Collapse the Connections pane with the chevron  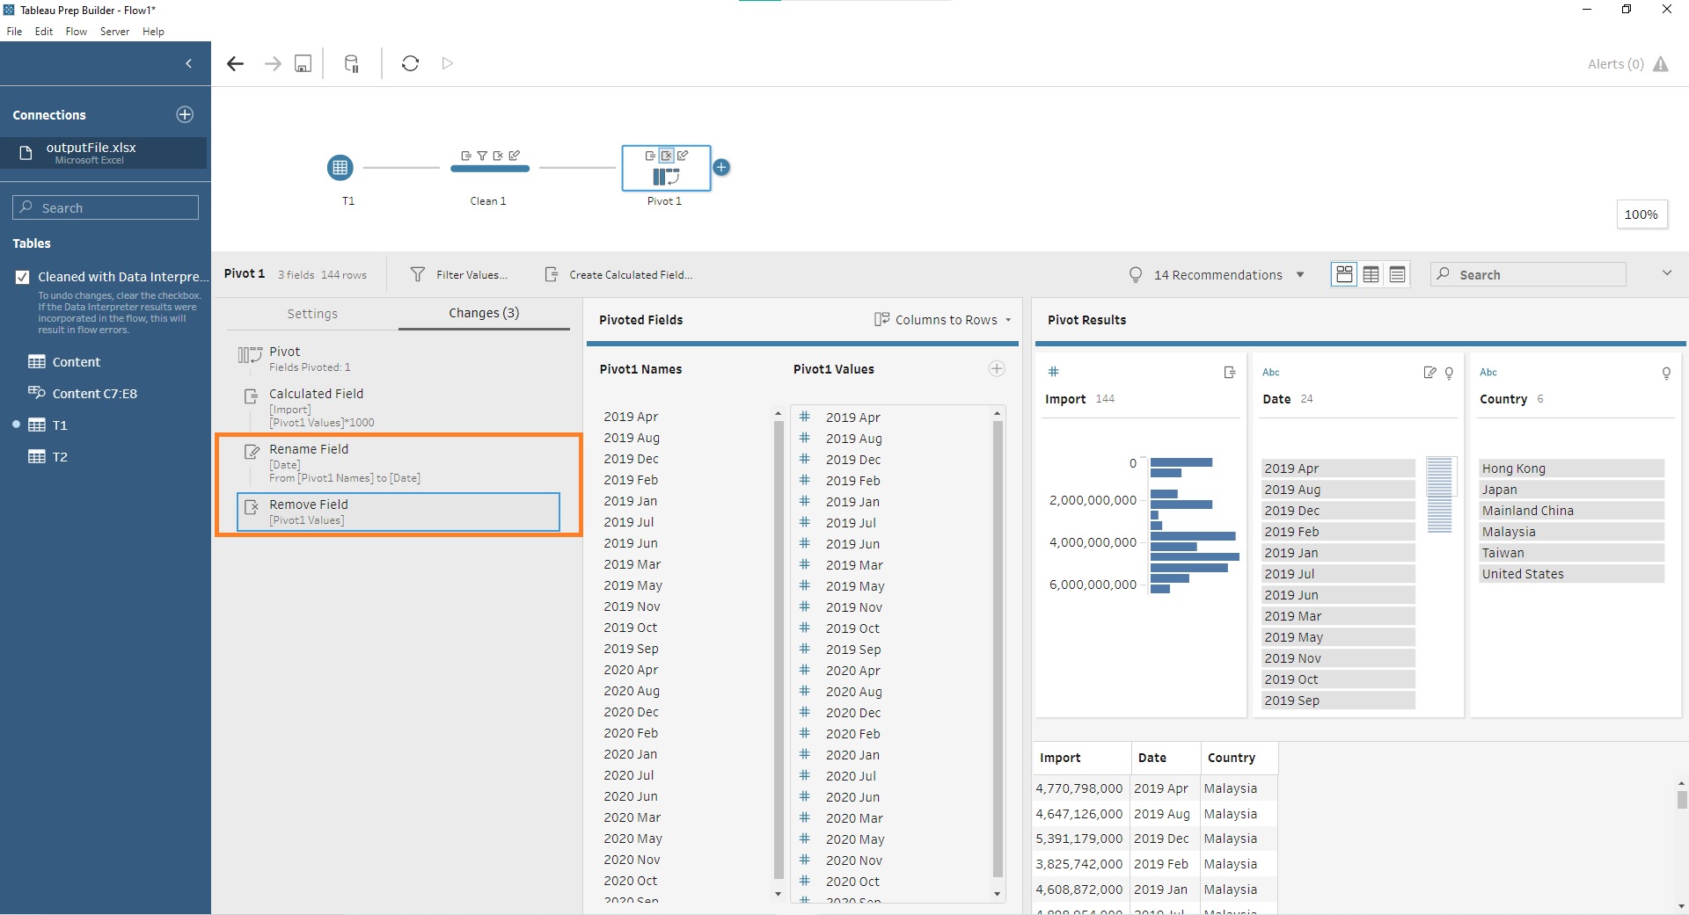(188, 63)
